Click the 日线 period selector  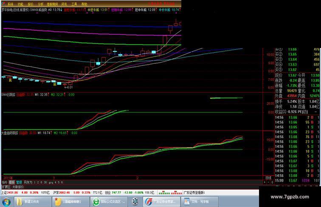point(268,178)
